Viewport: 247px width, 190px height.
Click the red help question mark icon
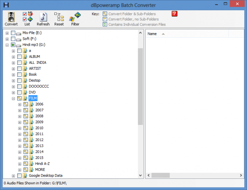coord(174,14)
